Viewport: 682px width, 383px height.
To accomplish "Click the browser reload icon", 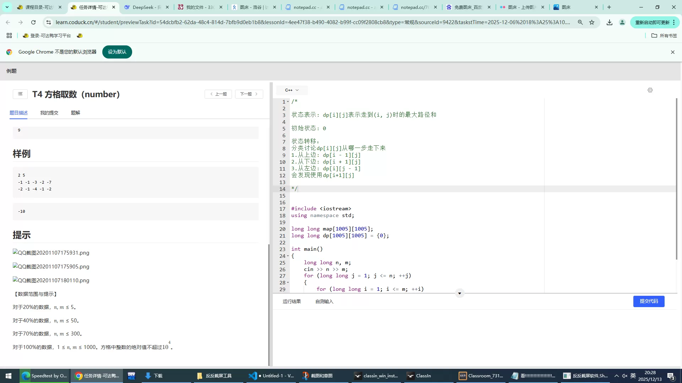I will point(33,22).
